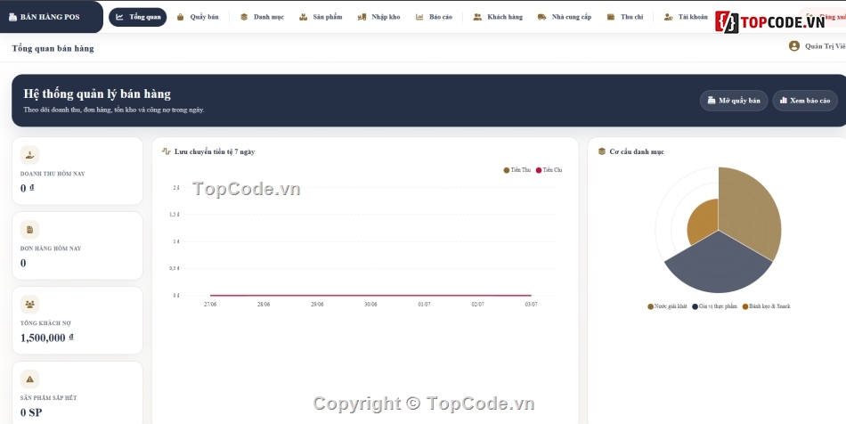Open the Khách hàng menu item
Viewport: 846px width, 424px height.
click(x=498, y=17)
